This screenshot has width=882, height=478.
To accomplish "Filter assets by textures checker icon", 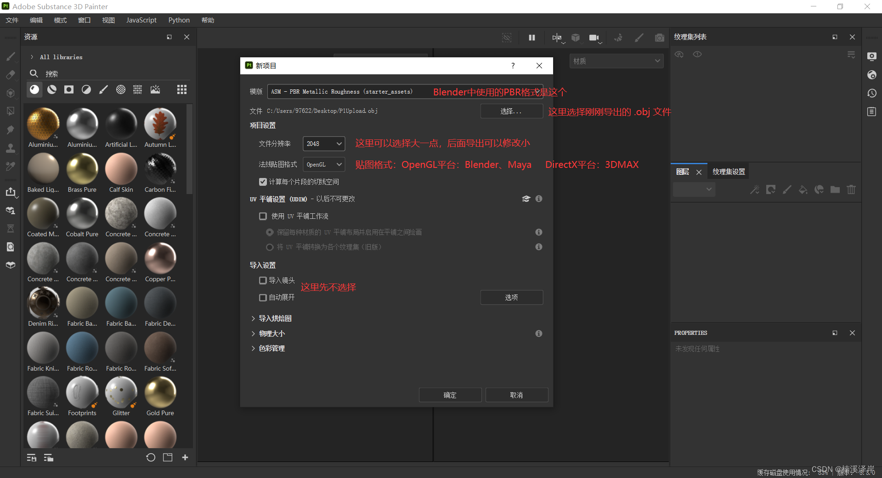I will pyautogui.click(x=138, y=89).
